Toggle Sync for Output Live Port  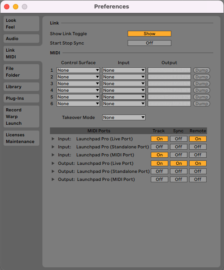tap(178, 163)
